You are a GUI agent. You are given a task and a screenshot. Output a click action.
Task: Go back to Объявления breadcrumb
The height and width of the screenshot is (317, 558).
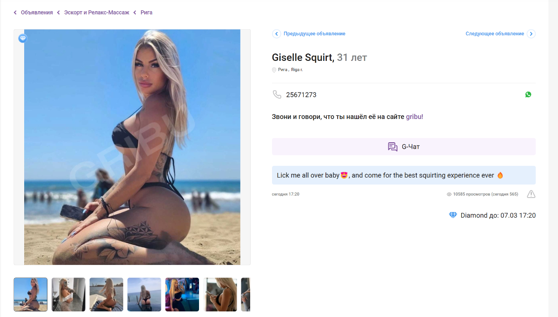point(37,13)
